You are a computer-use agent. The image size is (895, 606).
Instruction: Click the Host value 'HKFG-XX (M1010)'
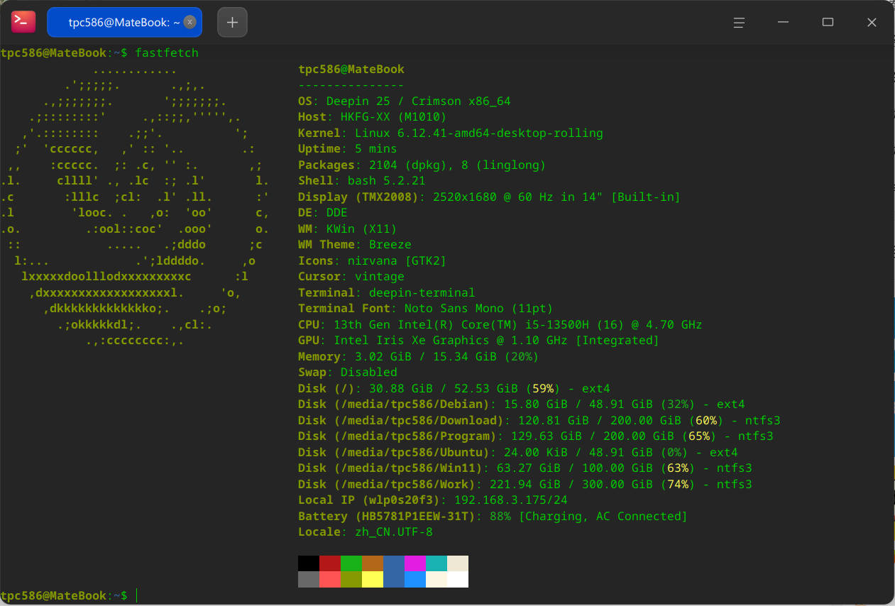click(x=394, y=117)
